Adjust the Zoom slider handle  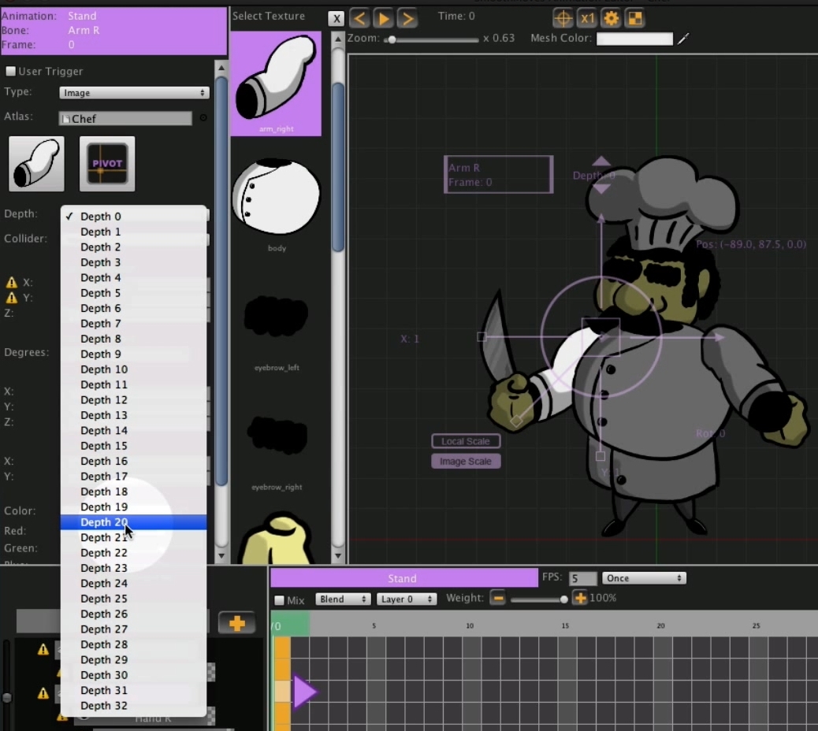(392, 39)
